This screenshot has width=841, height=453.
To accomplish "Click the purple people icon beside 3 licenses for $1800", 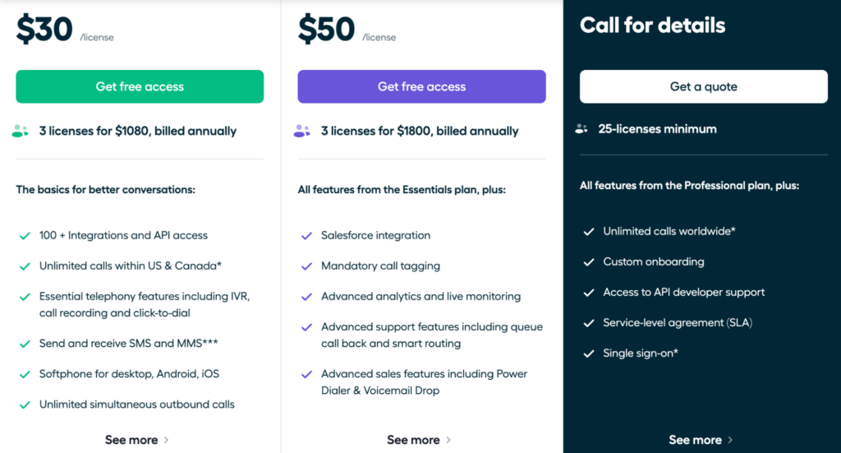I will [302, 131].
